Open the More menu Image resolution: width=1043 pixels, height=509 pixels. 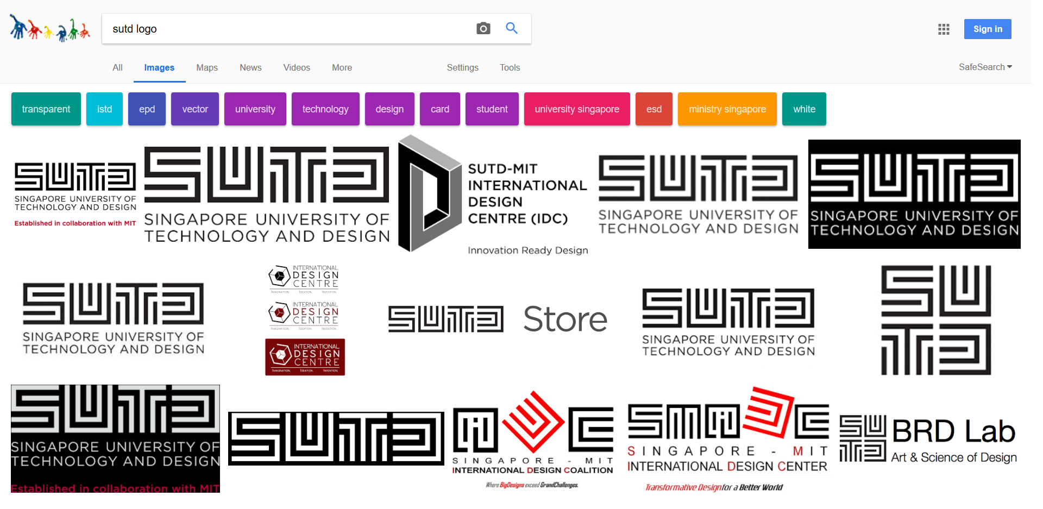pos(342,67)
